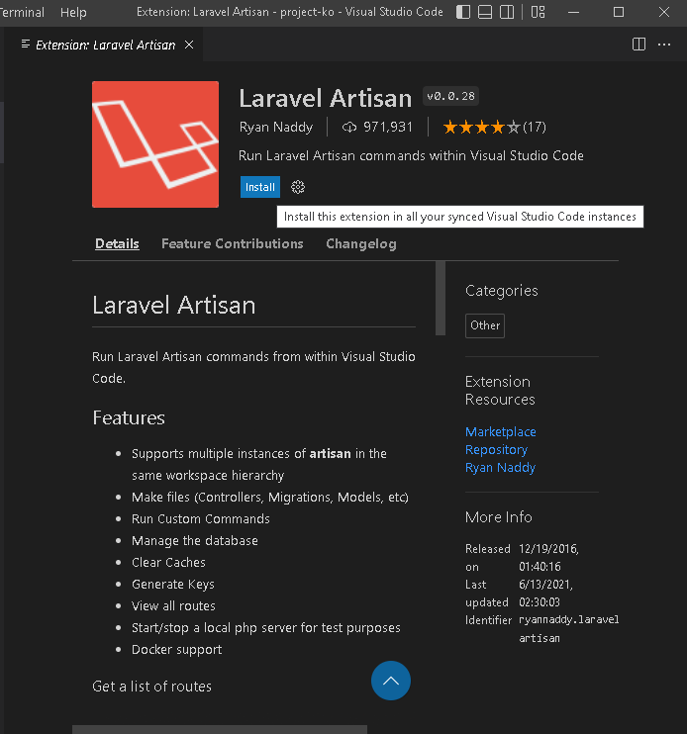Click the More Info heading

click(x=498, y=516)
